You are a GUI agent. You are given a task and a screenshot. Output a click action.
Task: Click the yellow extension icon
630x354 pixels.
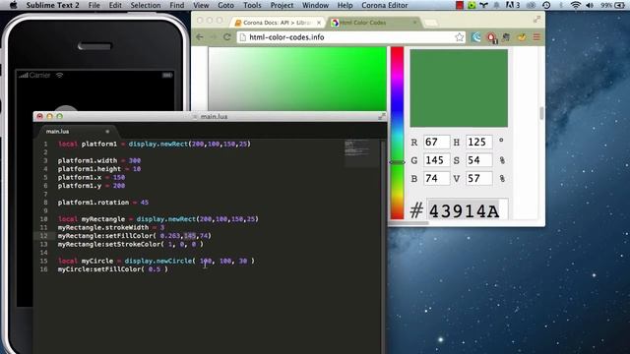pos(522,37)
